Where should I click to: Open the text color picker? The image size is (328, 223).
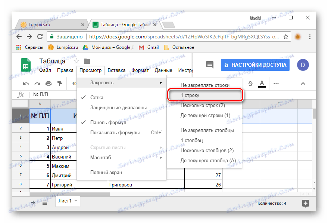click(262, 84)
